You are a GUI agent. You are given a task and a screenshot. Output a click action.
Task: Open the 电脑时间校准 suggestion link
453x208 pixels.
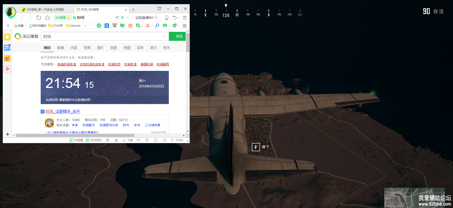click(x=67, y=65)
